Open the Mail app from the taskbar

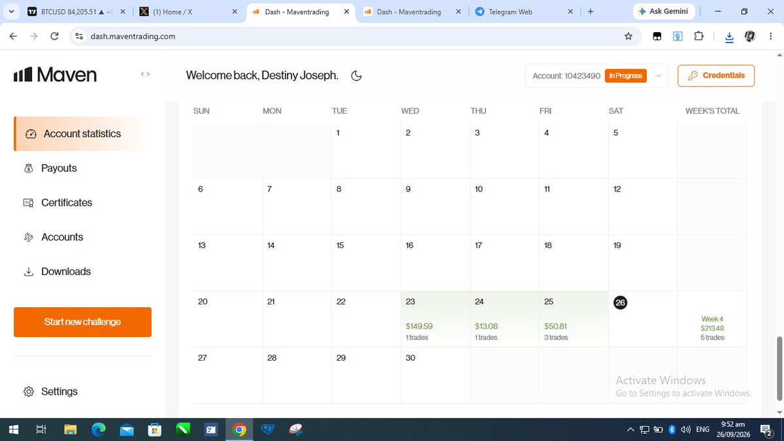[x=127, y=430]
